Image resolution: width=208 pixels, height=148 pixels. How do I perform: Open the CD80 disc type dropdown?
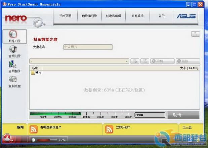tap(150, 115)
